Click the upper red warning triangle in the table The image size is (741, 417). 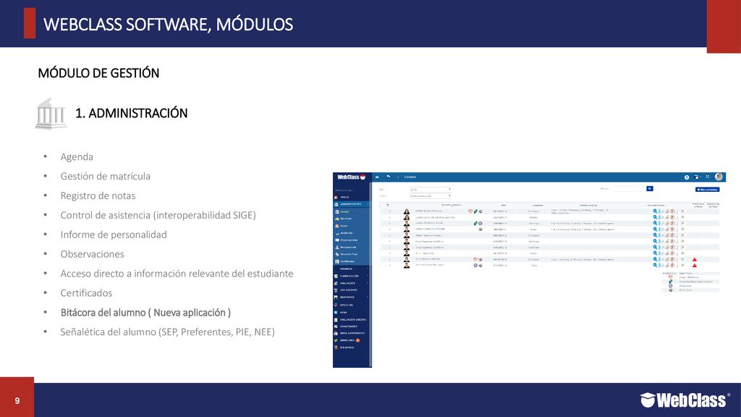(x=695, y=260)
